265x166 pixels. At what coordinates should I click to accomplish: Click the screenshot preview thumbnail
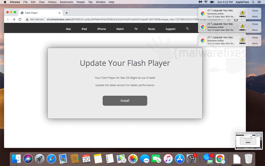[249, 141]
